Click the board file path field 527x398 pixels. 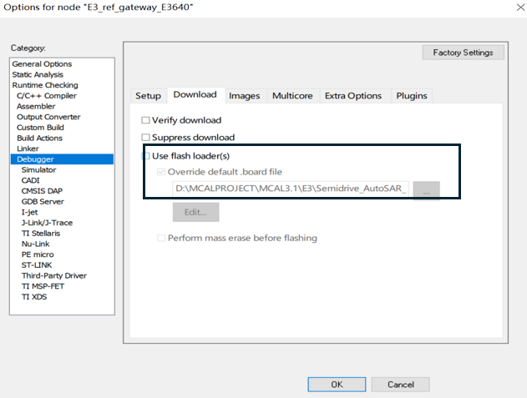(x=291, y=189)
